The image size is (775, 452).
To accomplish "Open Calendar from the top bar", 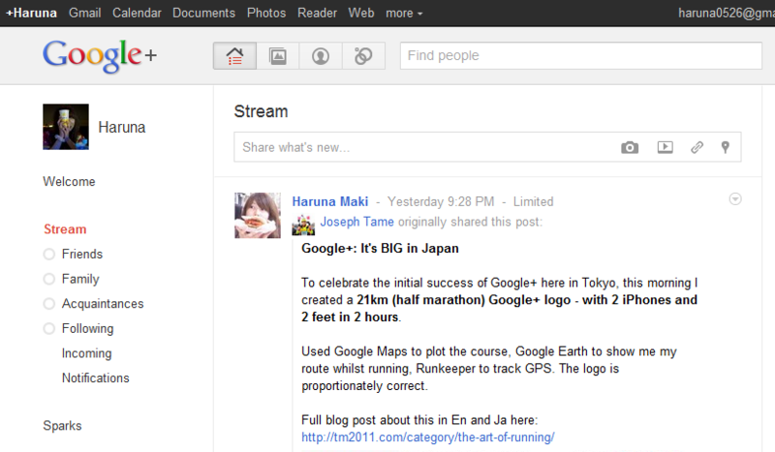I will pos(137,13).
